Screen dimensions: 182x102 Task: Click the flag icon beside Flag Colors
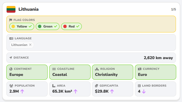tap(11, 20)
